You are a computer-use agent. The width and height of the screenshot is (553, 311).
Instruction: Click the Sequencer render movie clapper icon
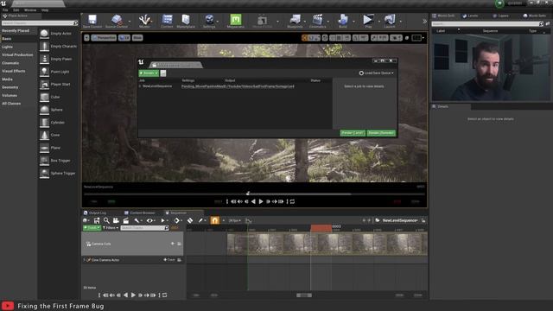[x=125, y=220]
